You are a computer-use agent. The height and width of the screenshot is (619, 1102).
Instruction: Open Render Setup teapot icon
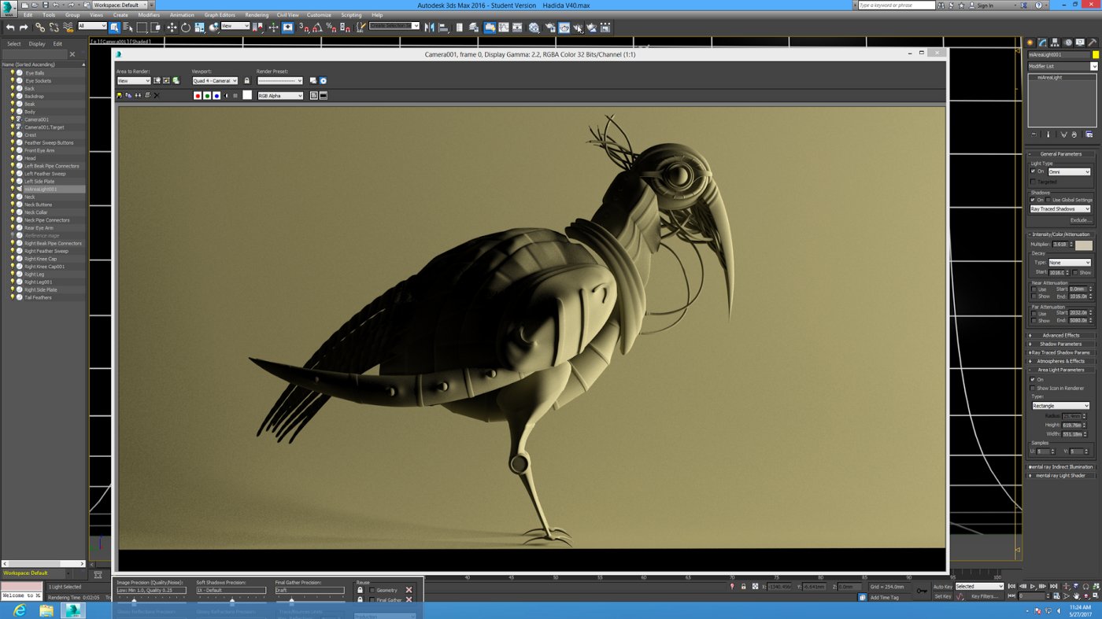(550, 28)
